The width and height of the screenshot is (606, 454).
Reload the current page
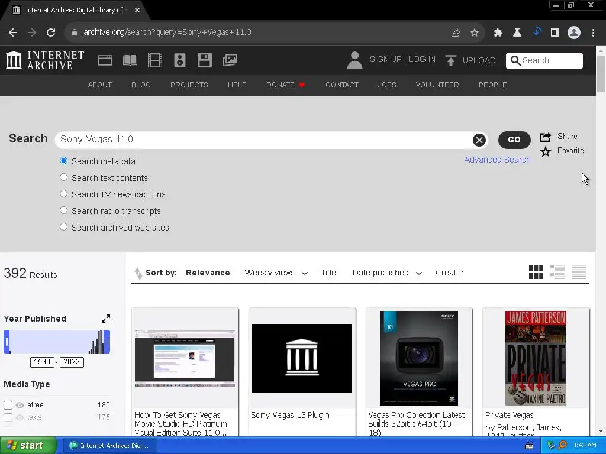[x=51, y=33]
